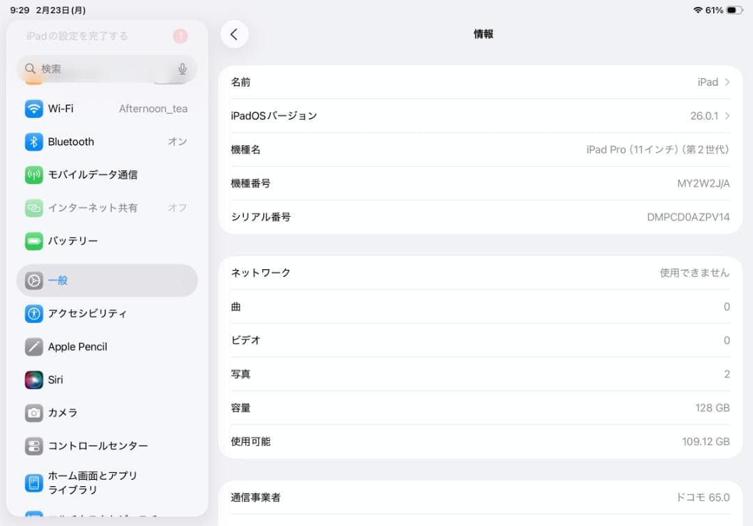753x526 pixels.
Task: Tap the Apple Pencil icon
Action: 33,347
